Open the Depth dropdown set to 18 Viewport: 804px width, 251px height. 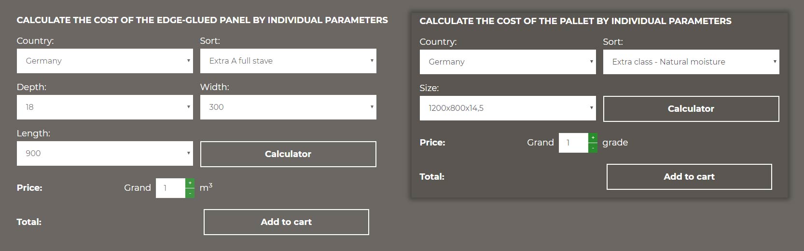pyautogui.click(x=105, y=107)
